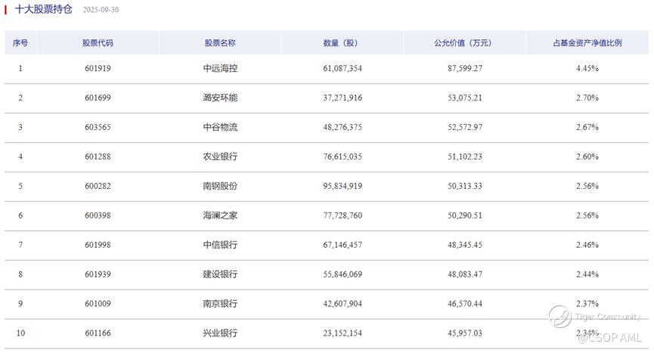
Task: Click percentage 2.44%
Action: 587,274
